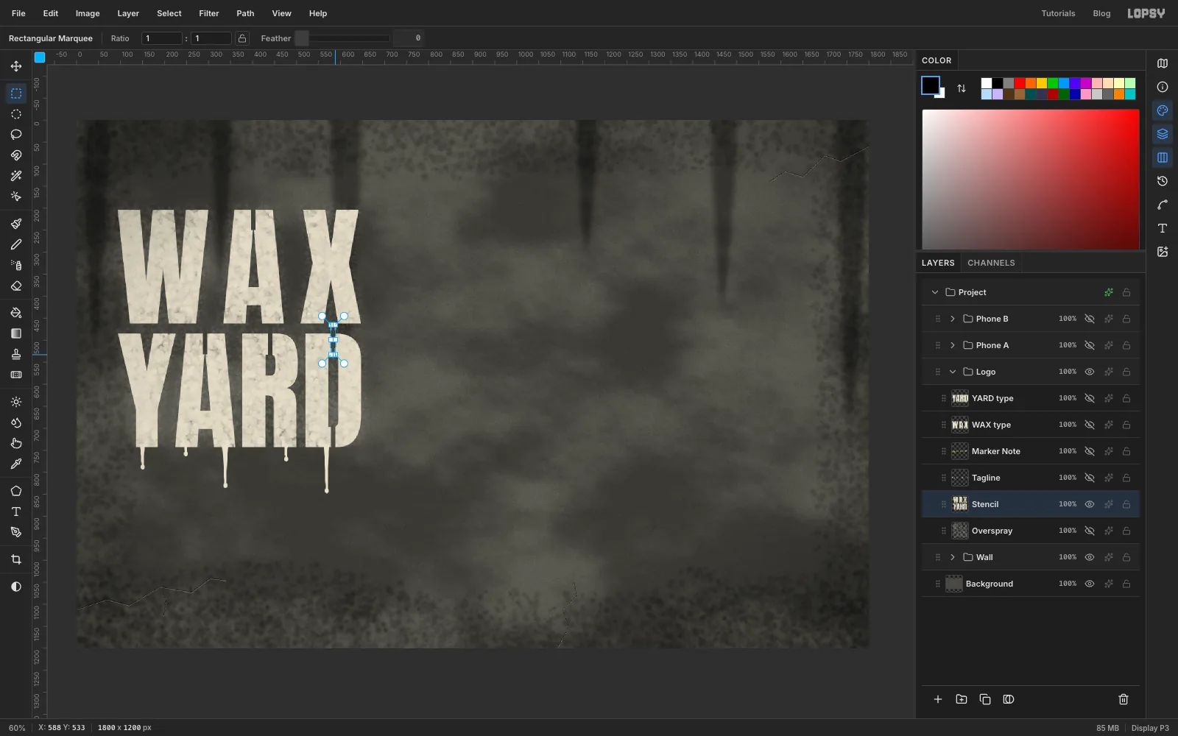Open the Tutorials link
1178x736 pixels.
(1058, 13)
